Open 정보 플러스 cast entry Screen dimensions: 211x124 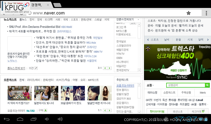point(123,90)
